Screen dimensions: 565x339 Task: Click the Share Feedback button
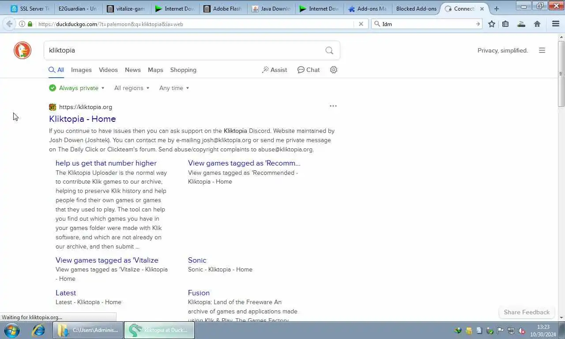click(527, 312)
